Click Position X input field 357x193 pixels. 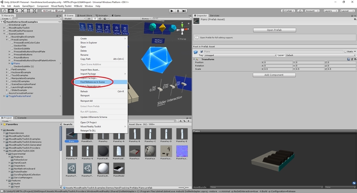[x=278, y=62]
